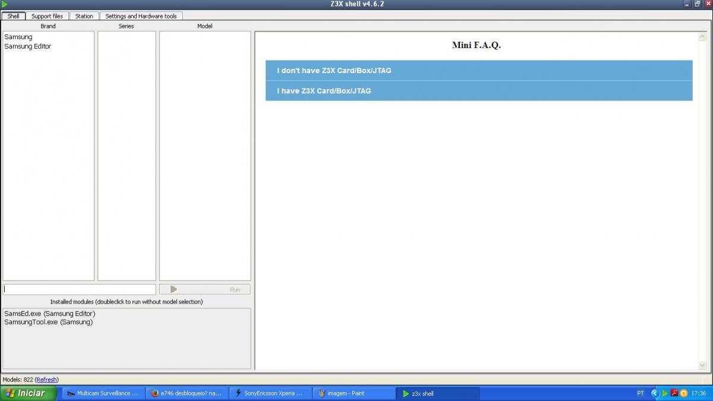
Task: Minimize the Z3X shell window
Action: coord(687,4)
